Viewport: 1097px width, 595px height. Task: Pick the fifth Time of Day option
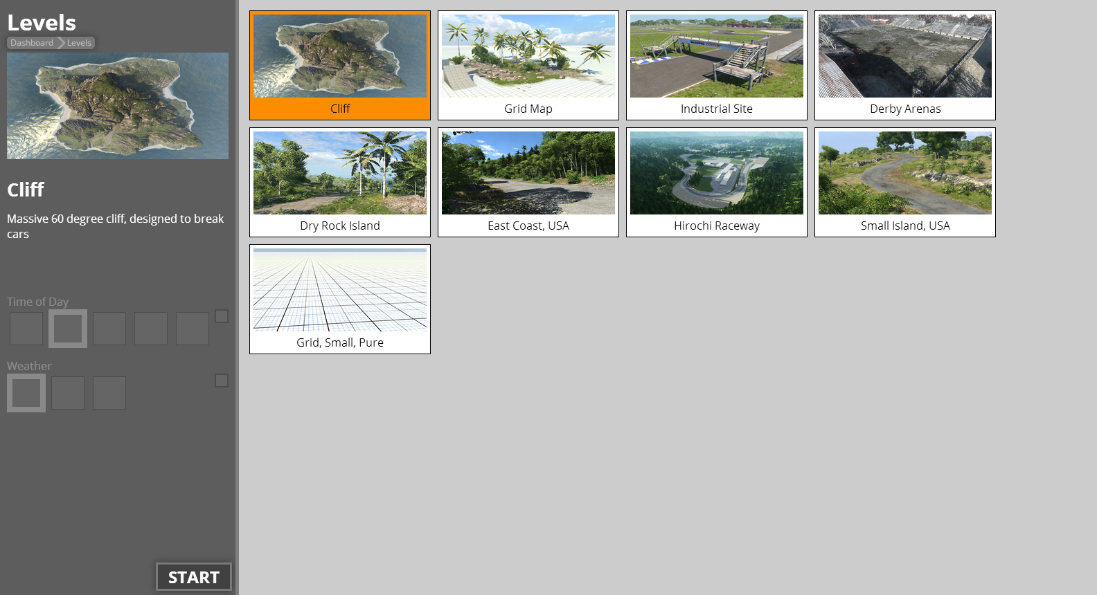point(193,329)
